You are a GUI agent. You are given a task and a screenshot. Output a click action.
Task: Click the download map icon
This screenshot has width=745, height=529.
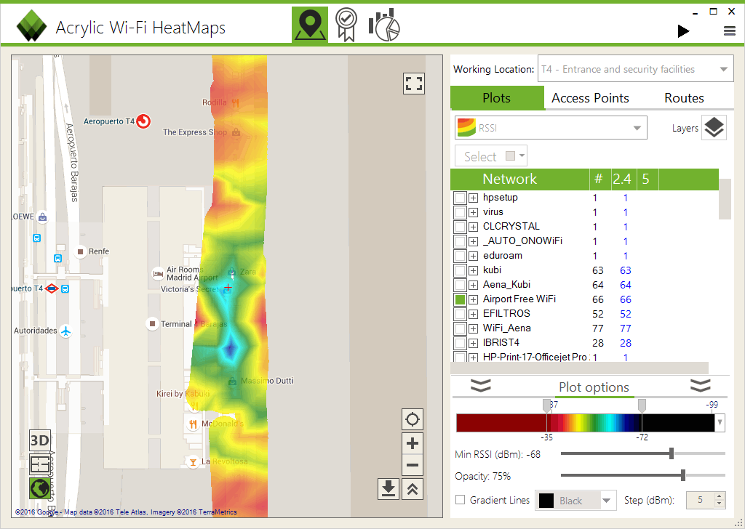(389, 489)
